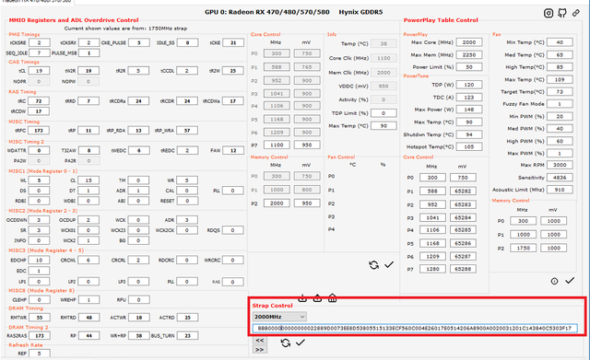This screenshot has width=590, height=360.
Task: Edit ADL Memory Control P2 MHz field
Action: (277, 203)
